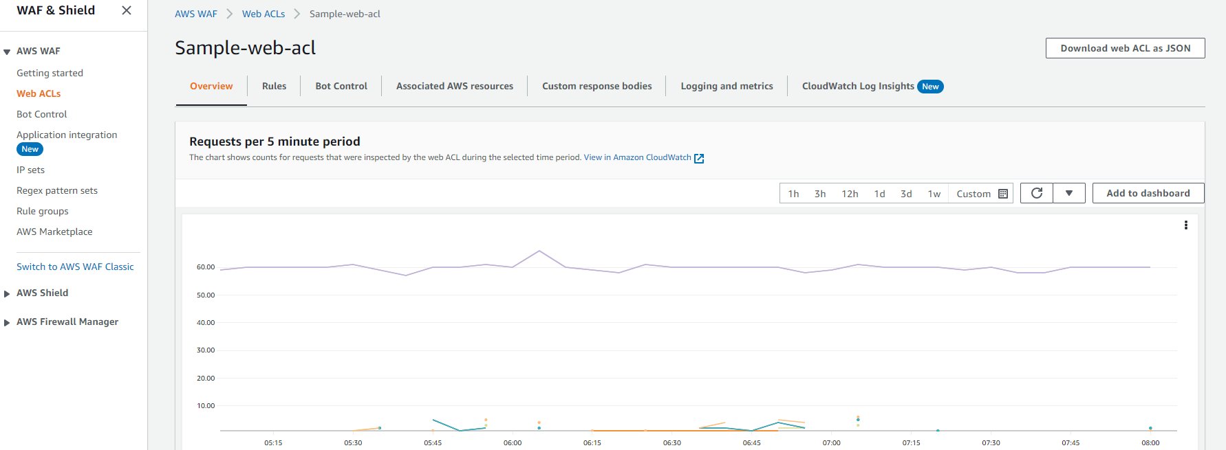Click the Custom time range calendar icon
Viewport: 1226px width, 450px height.
pos(1003,194)
